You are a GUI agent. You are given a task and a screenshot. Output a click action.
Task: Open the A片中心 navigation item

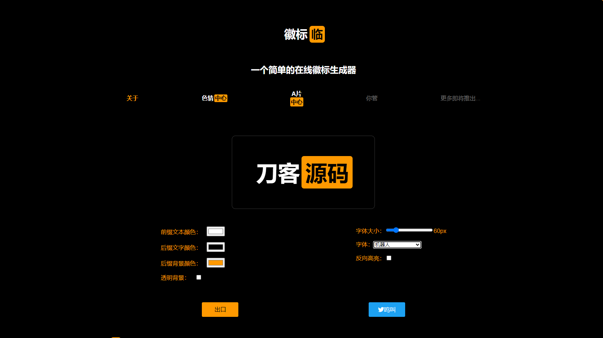(x=296, y=98)
